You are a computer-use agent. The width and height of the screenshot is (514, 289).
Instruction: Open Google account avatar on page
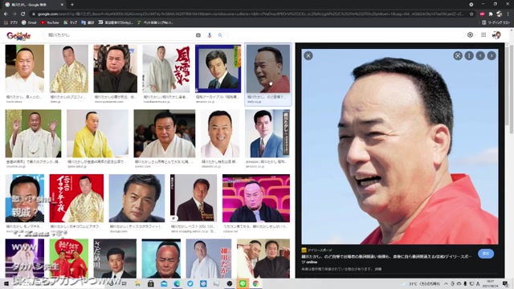point(496,35)
